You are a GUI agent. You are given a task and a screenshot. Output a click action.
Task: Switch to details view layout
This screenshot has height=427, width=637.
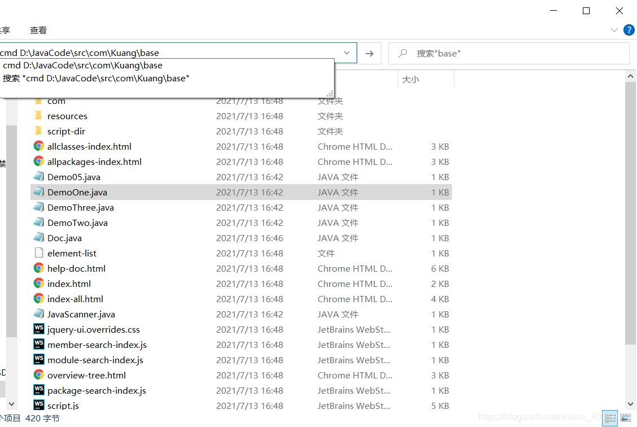click(x=610, y=418)
